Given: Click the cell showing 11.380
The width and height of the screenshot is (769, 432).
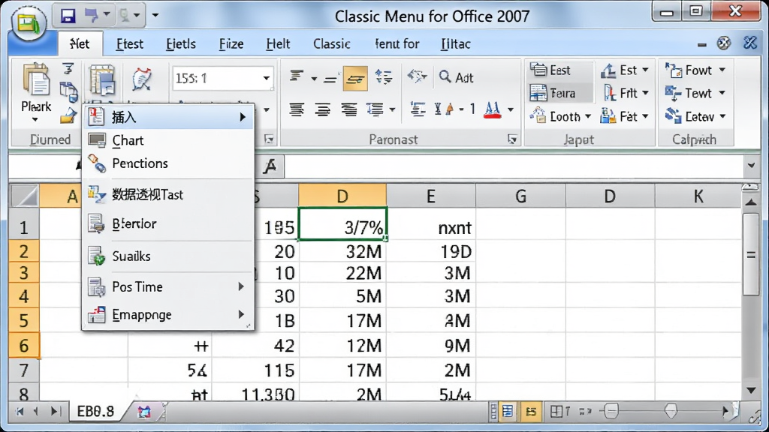Looking at the screenshot, I should click(255, 394).
